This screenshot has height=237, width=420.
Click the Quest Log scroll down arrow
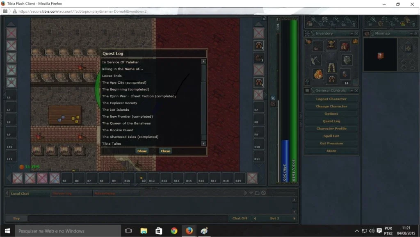(x=203, y=144)
